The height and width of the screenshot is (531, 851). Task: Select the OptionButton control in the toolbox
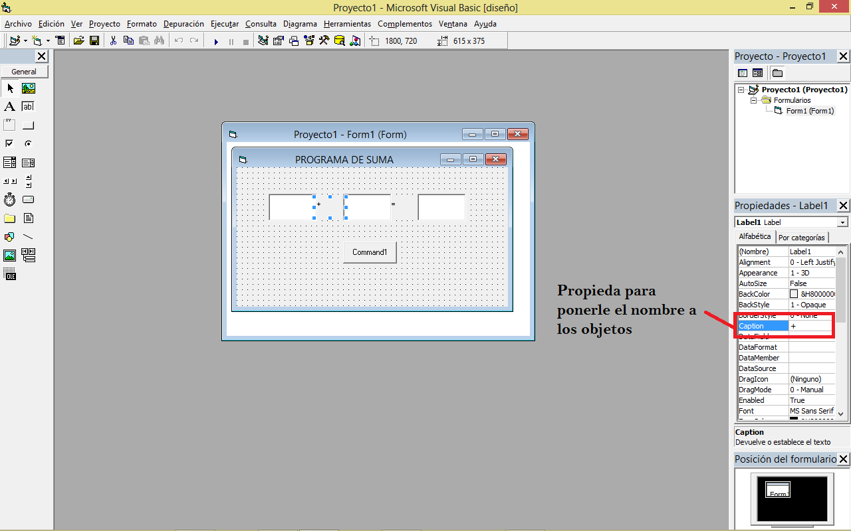tap(28, 143)
